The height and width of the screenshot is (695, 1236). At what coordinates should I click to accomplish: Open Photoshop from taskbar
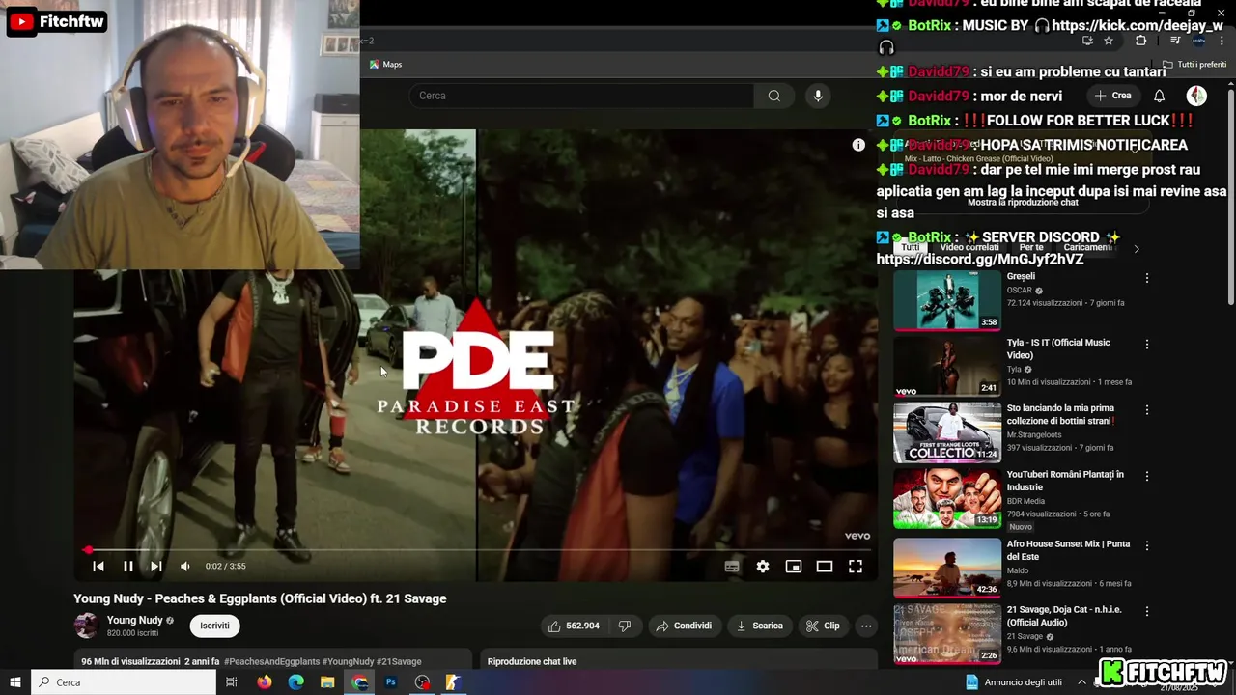pos(391,682)
